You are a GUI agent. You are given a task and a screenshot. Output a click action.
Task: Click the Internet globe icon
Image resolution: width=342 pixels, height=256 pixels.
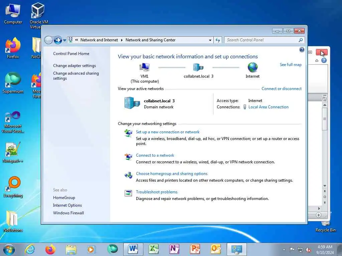click(x=252, y=67)
